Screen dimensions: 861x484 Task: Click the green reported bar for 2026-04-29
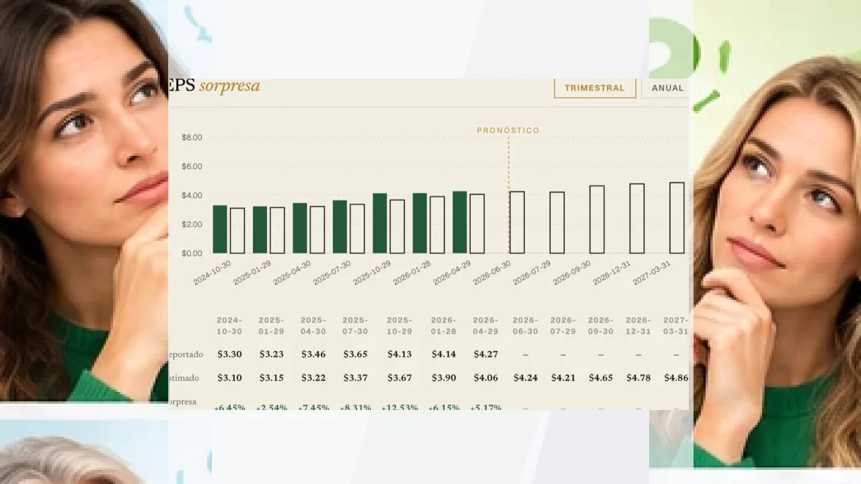coord(459,223)
